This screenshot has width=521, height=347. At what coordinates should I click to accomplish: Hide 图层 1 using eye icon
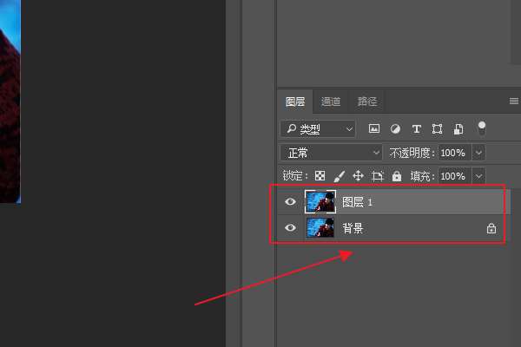click(x=290, y=201)
